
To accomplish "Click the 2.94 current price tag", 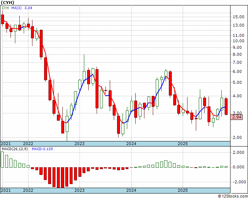I will 237,117.
